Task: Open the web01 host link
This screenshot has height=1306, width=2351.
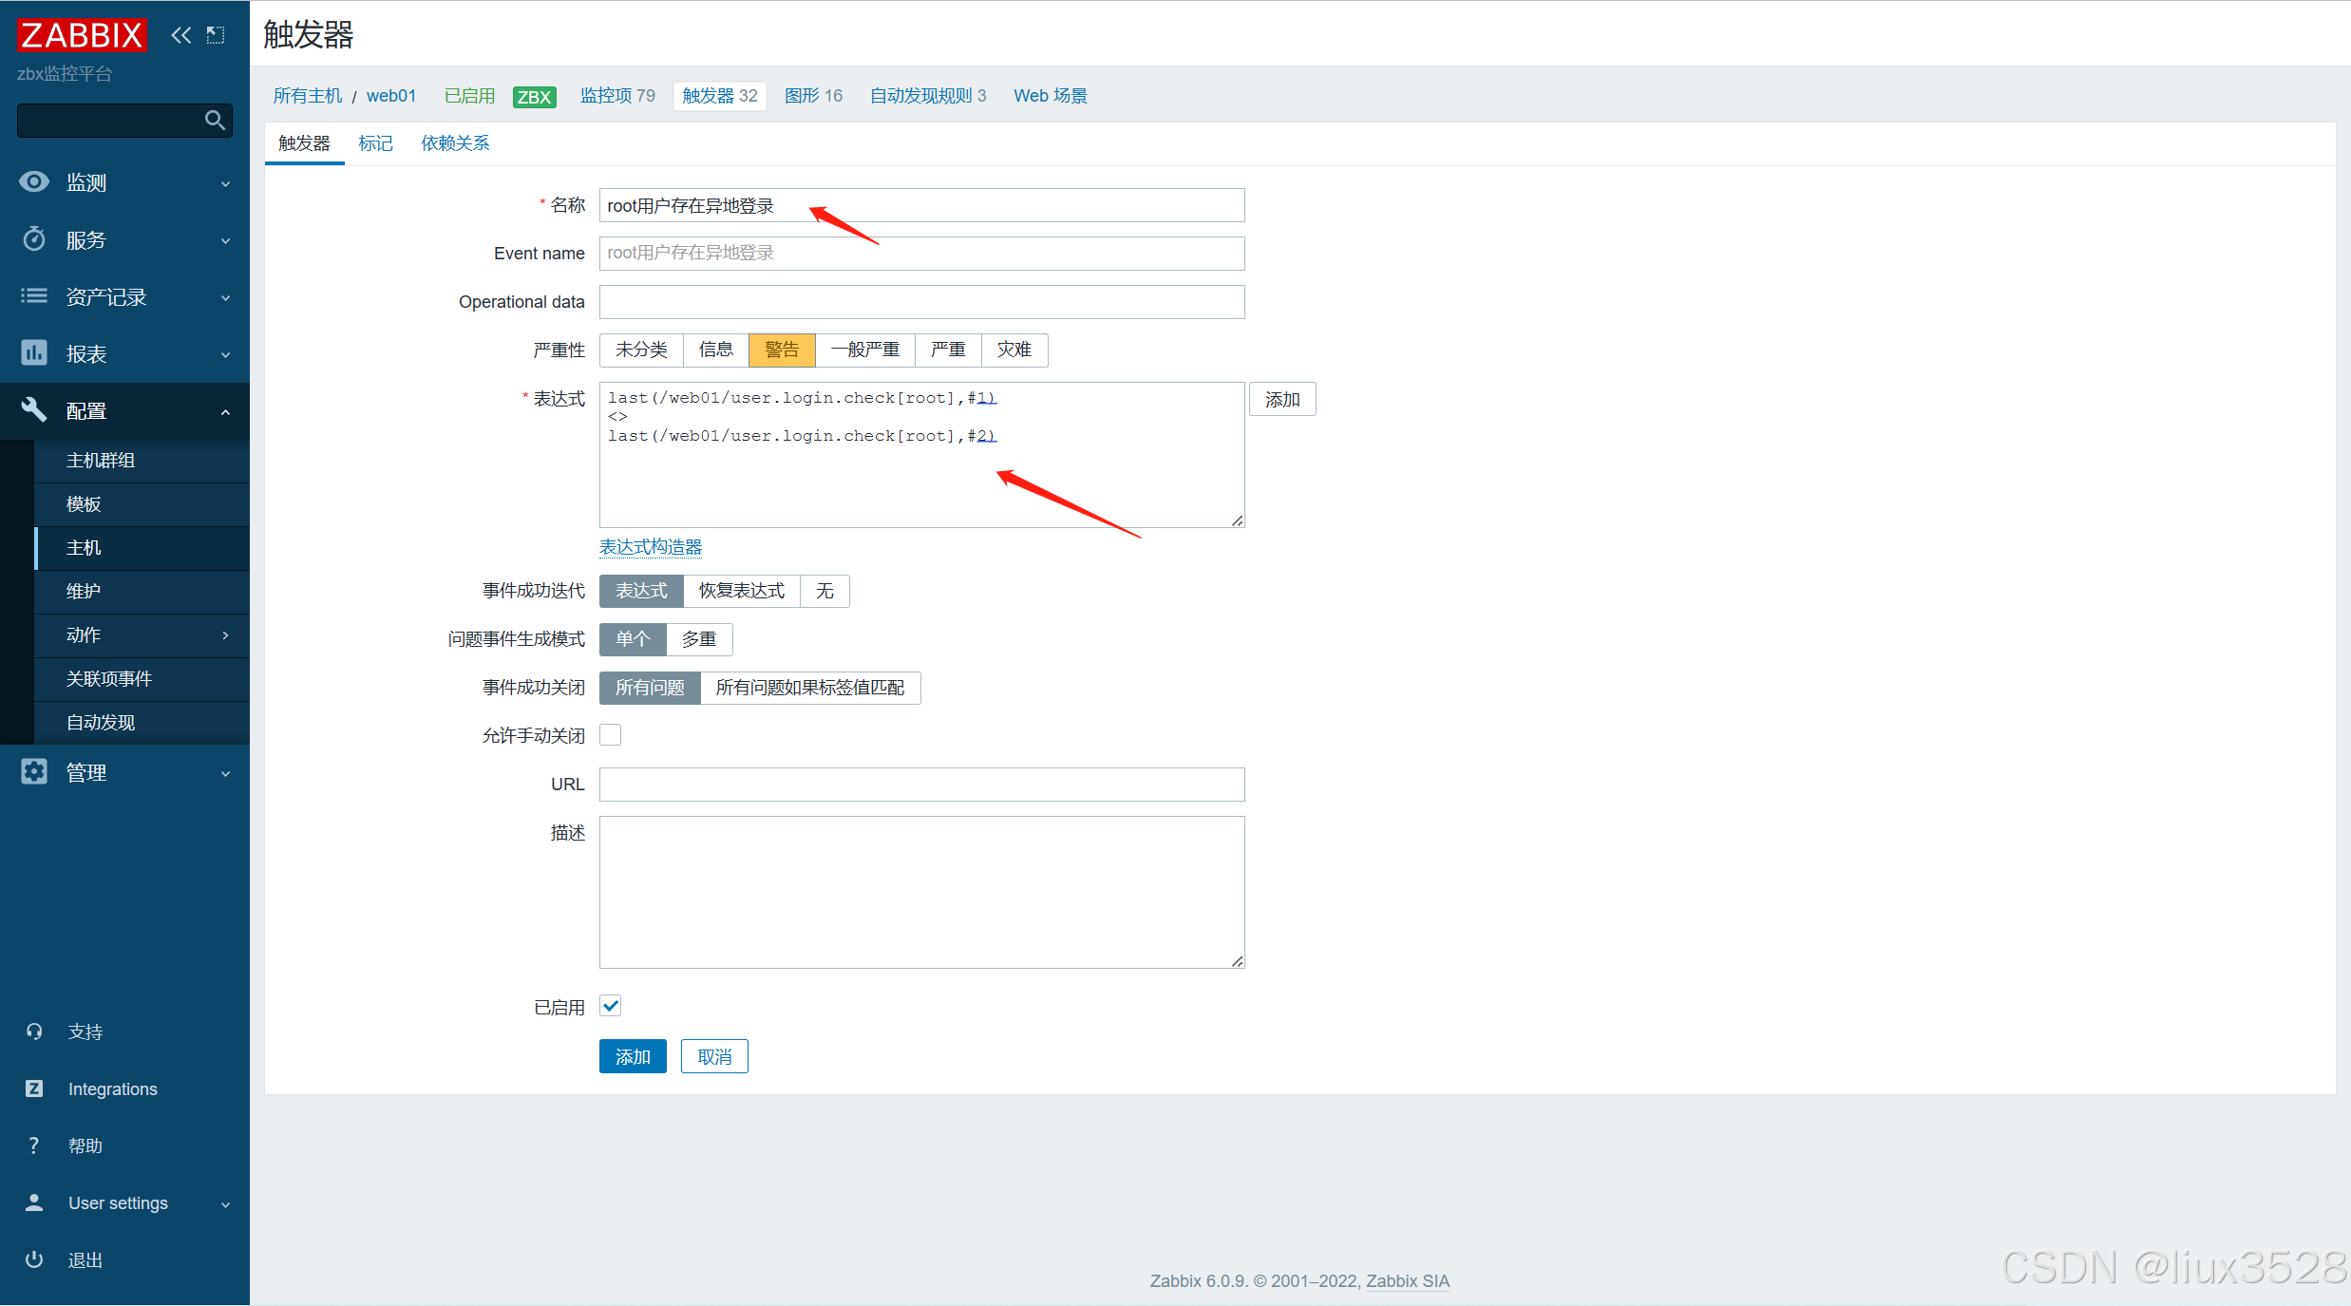Action: (391, 96)
